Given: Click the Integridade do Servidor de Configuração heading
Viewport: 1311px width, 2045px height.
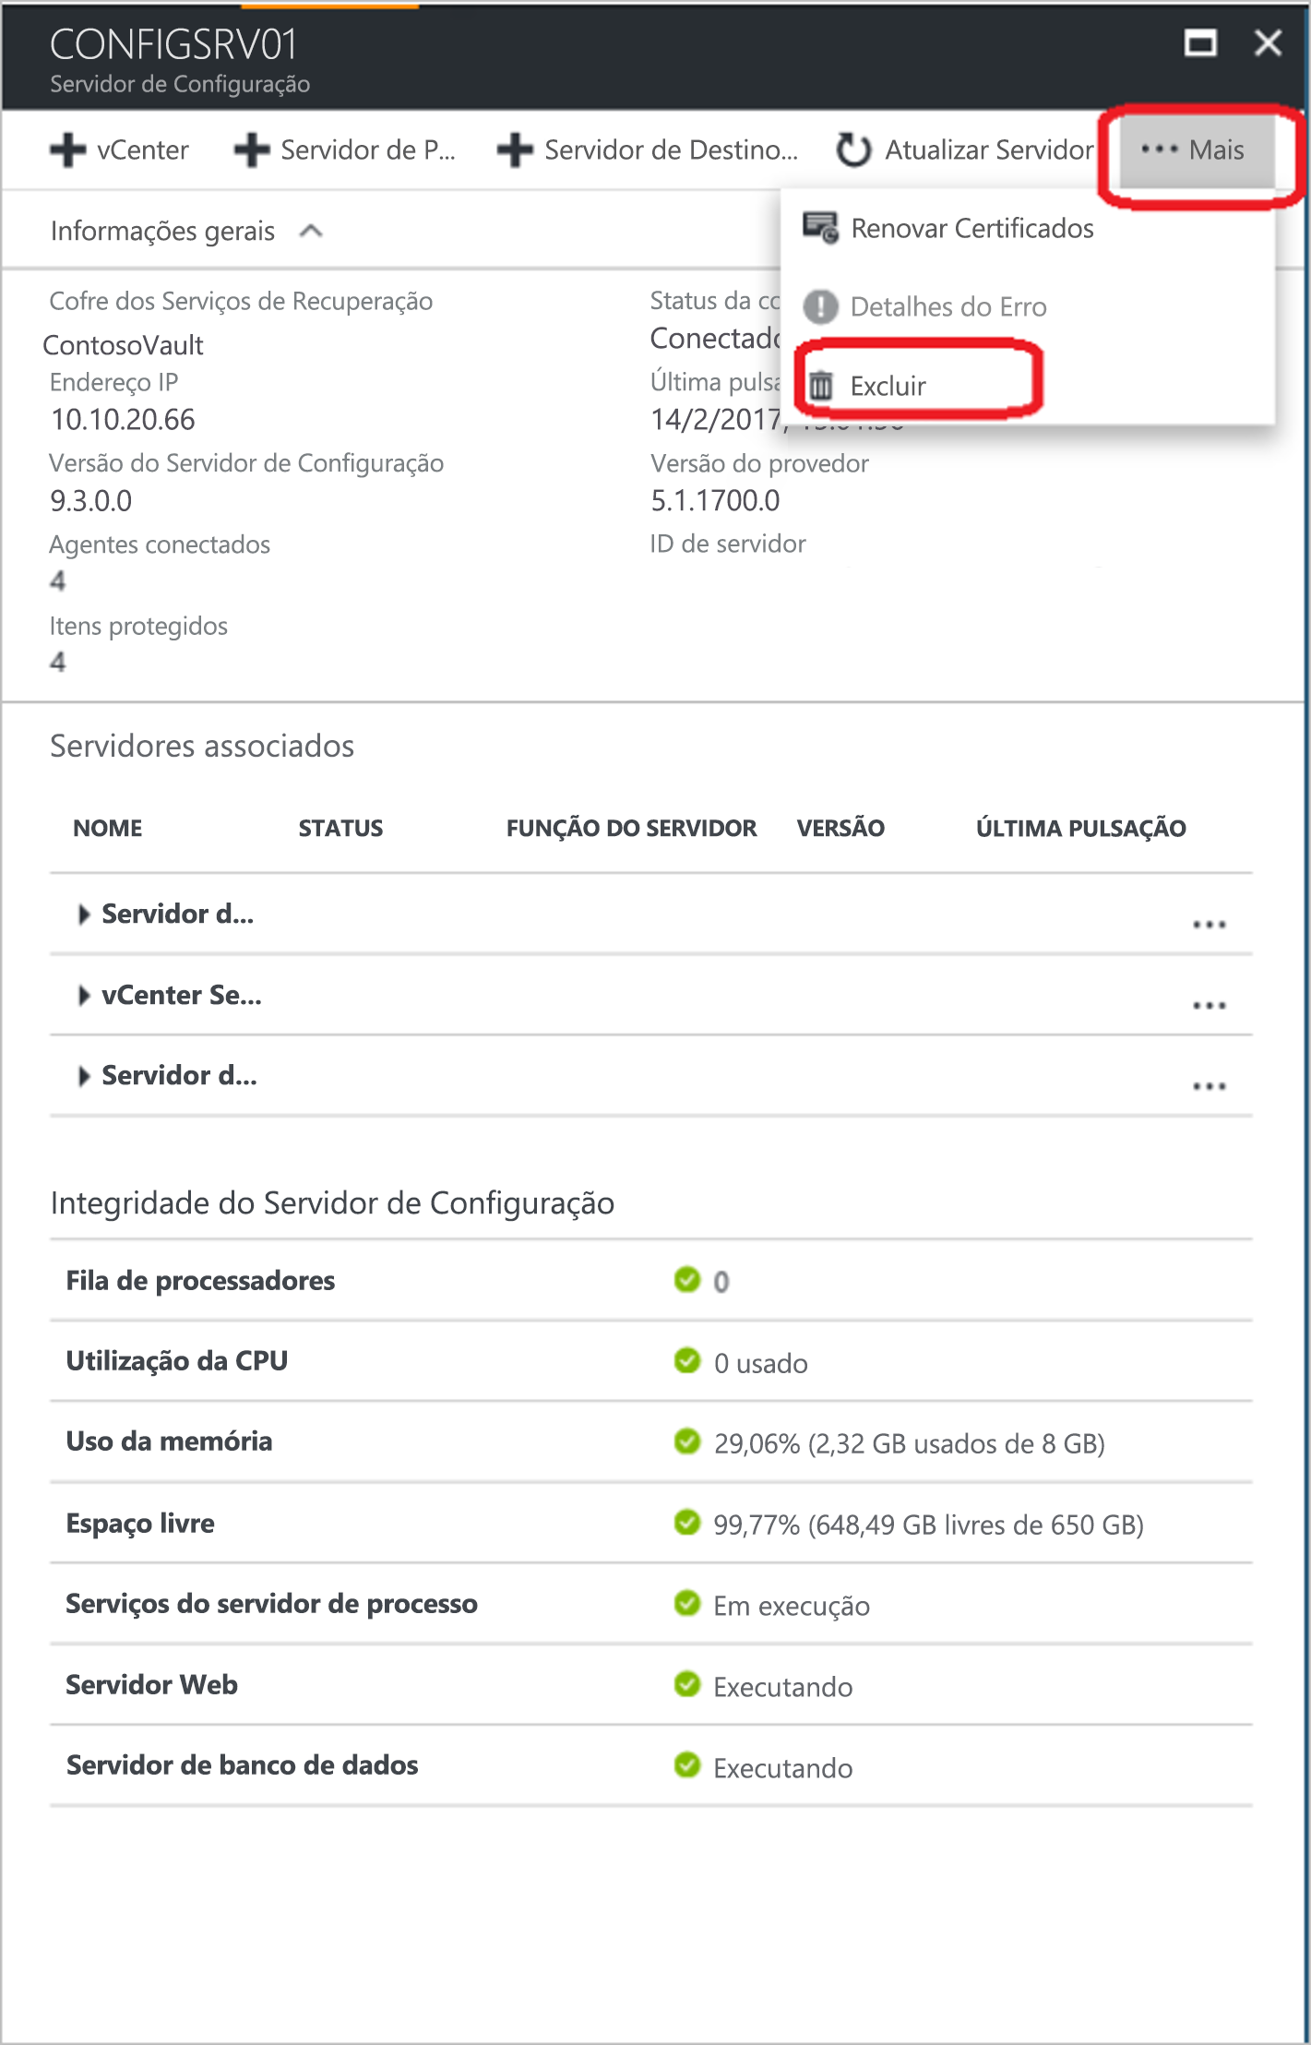Looking at the screenshot, I should pyautogui.click(x=332, y=1203).
